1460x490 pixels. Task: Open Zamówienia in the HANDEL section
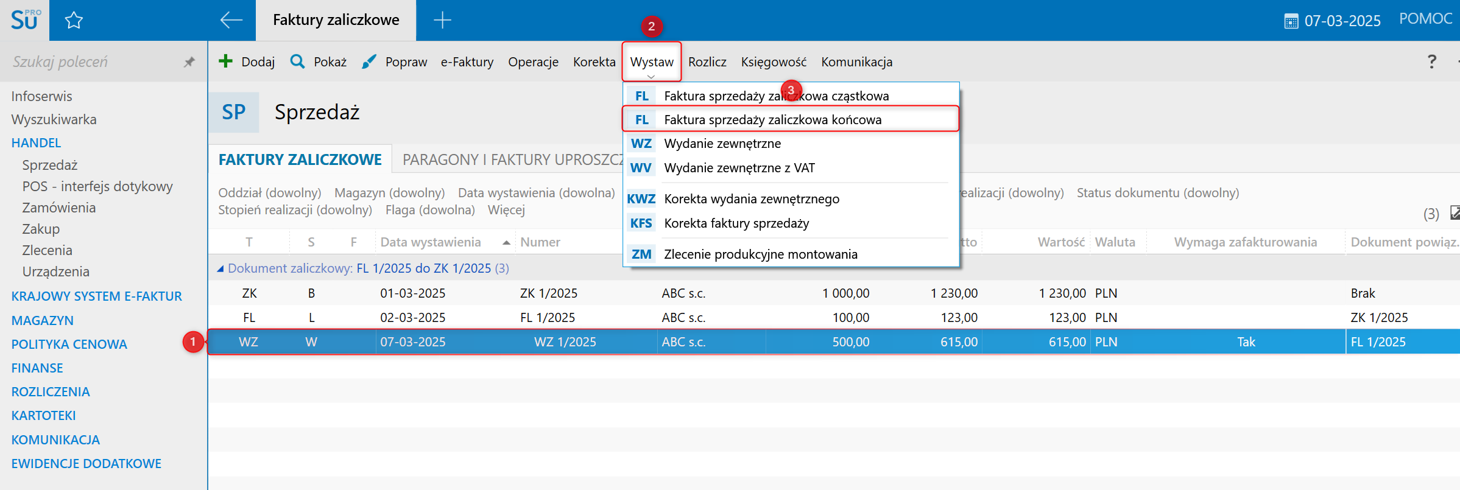(59, 208)
